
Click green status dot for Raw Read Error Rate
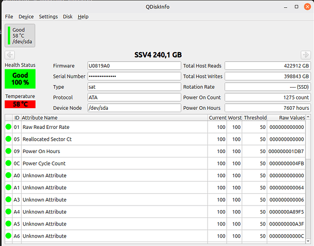8,127
